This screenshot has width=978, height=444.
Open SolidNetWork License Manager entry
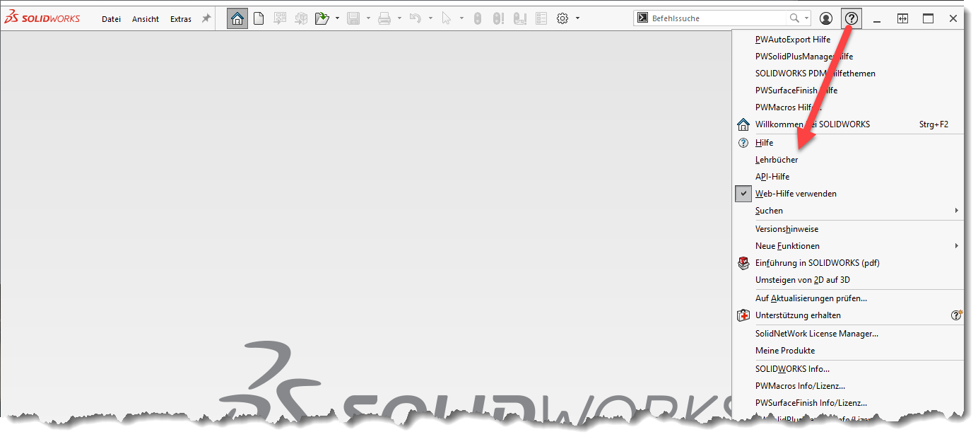click(816, 334)
